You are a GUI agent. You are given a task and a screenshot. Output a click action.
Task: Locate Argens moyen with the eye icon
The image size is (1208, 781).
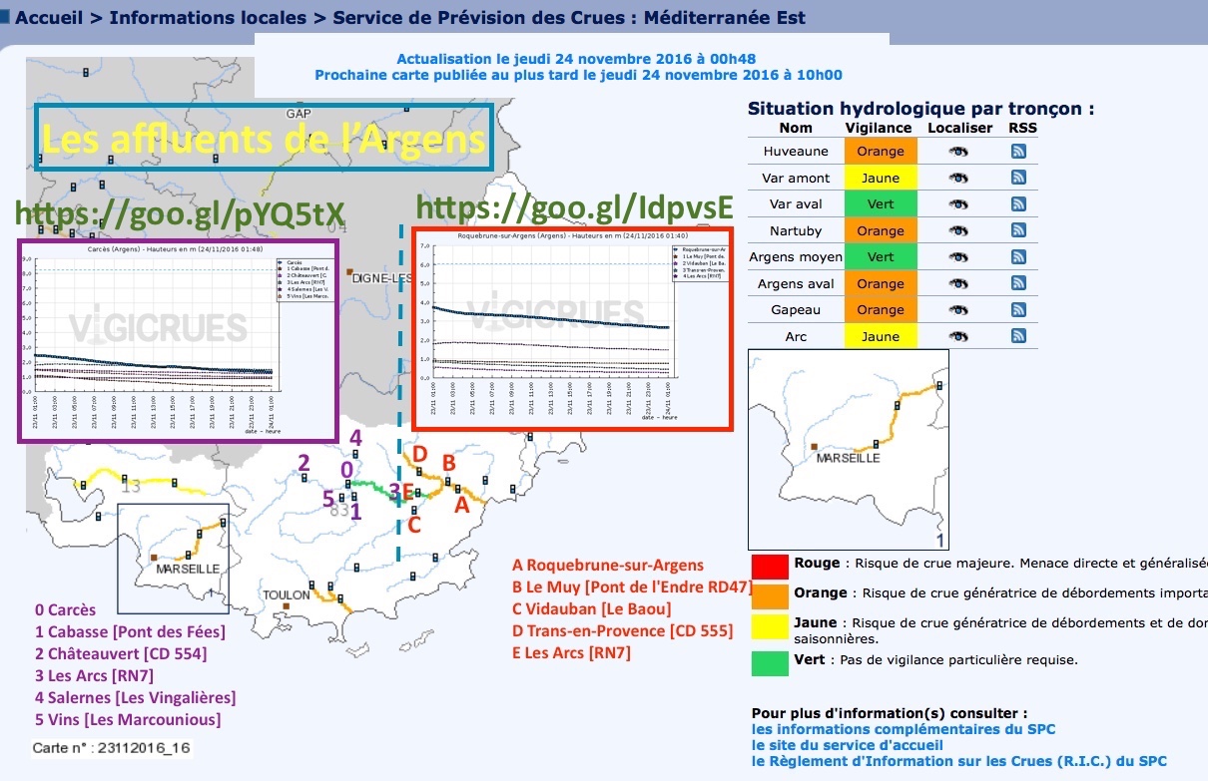tap(959, 256)
